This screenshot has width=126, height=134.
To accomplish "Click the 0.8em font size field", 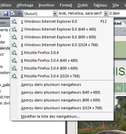I will tap(117, 14).
